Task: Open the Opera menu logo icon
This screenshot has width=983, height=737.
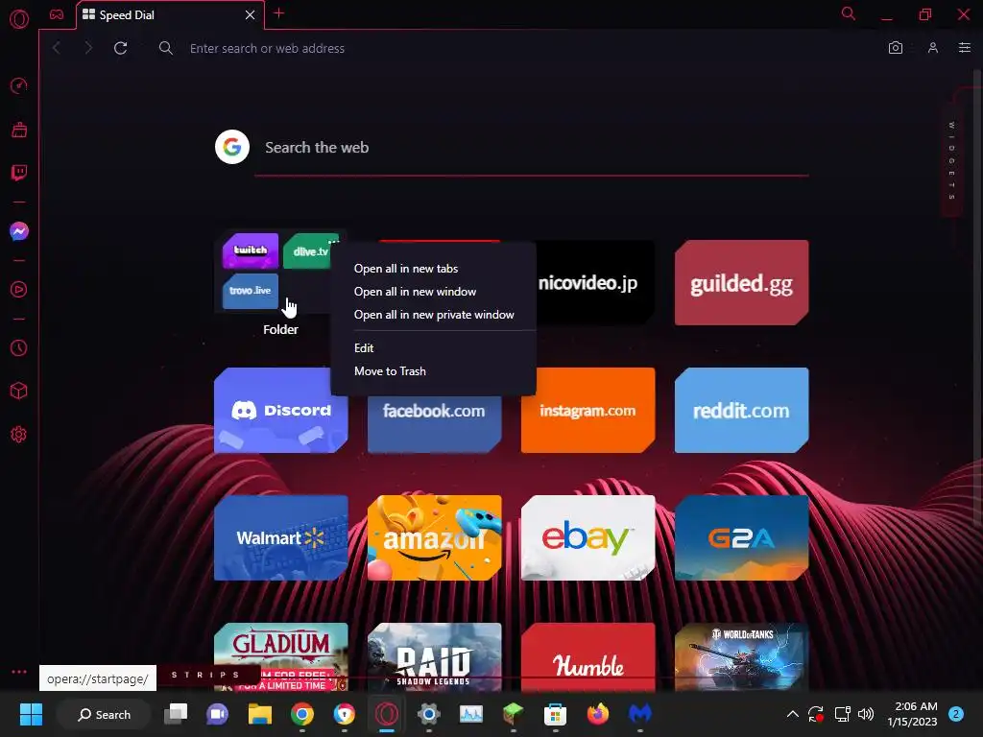Action: (19, 19)
